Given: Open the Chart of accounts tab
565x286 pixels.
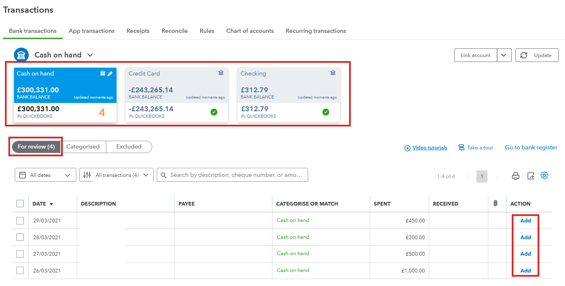Looking at the screenshot, I should pos(250,31).
